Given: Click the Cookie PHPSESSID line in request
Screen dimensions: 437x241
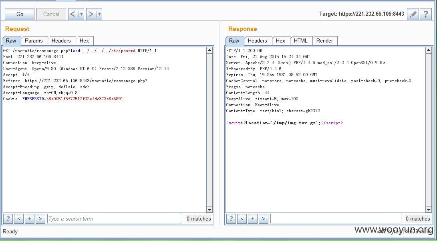Looking at the screenshot, I should 63,99.
